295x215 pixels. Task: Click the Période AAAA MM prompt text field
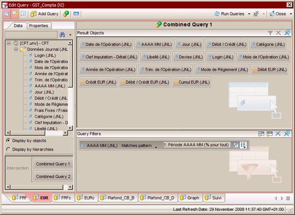pos(196,145)
